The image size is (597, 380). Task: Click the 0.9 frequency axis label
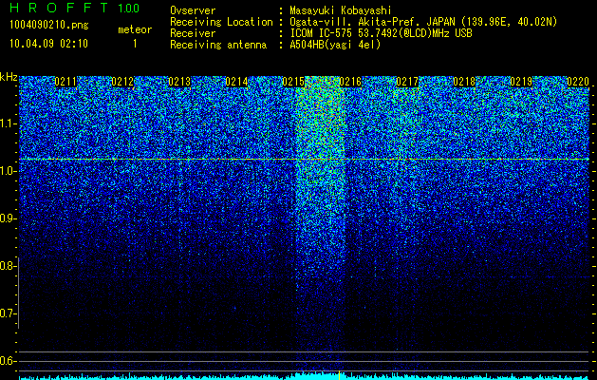point(8,218)
